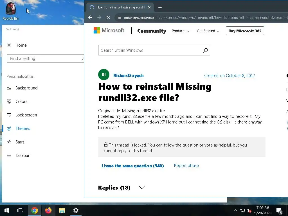Close the 'How to reinstall Missing rundll' tab
This screenshot has height=216, width=288.
click(x=149, y=7)
